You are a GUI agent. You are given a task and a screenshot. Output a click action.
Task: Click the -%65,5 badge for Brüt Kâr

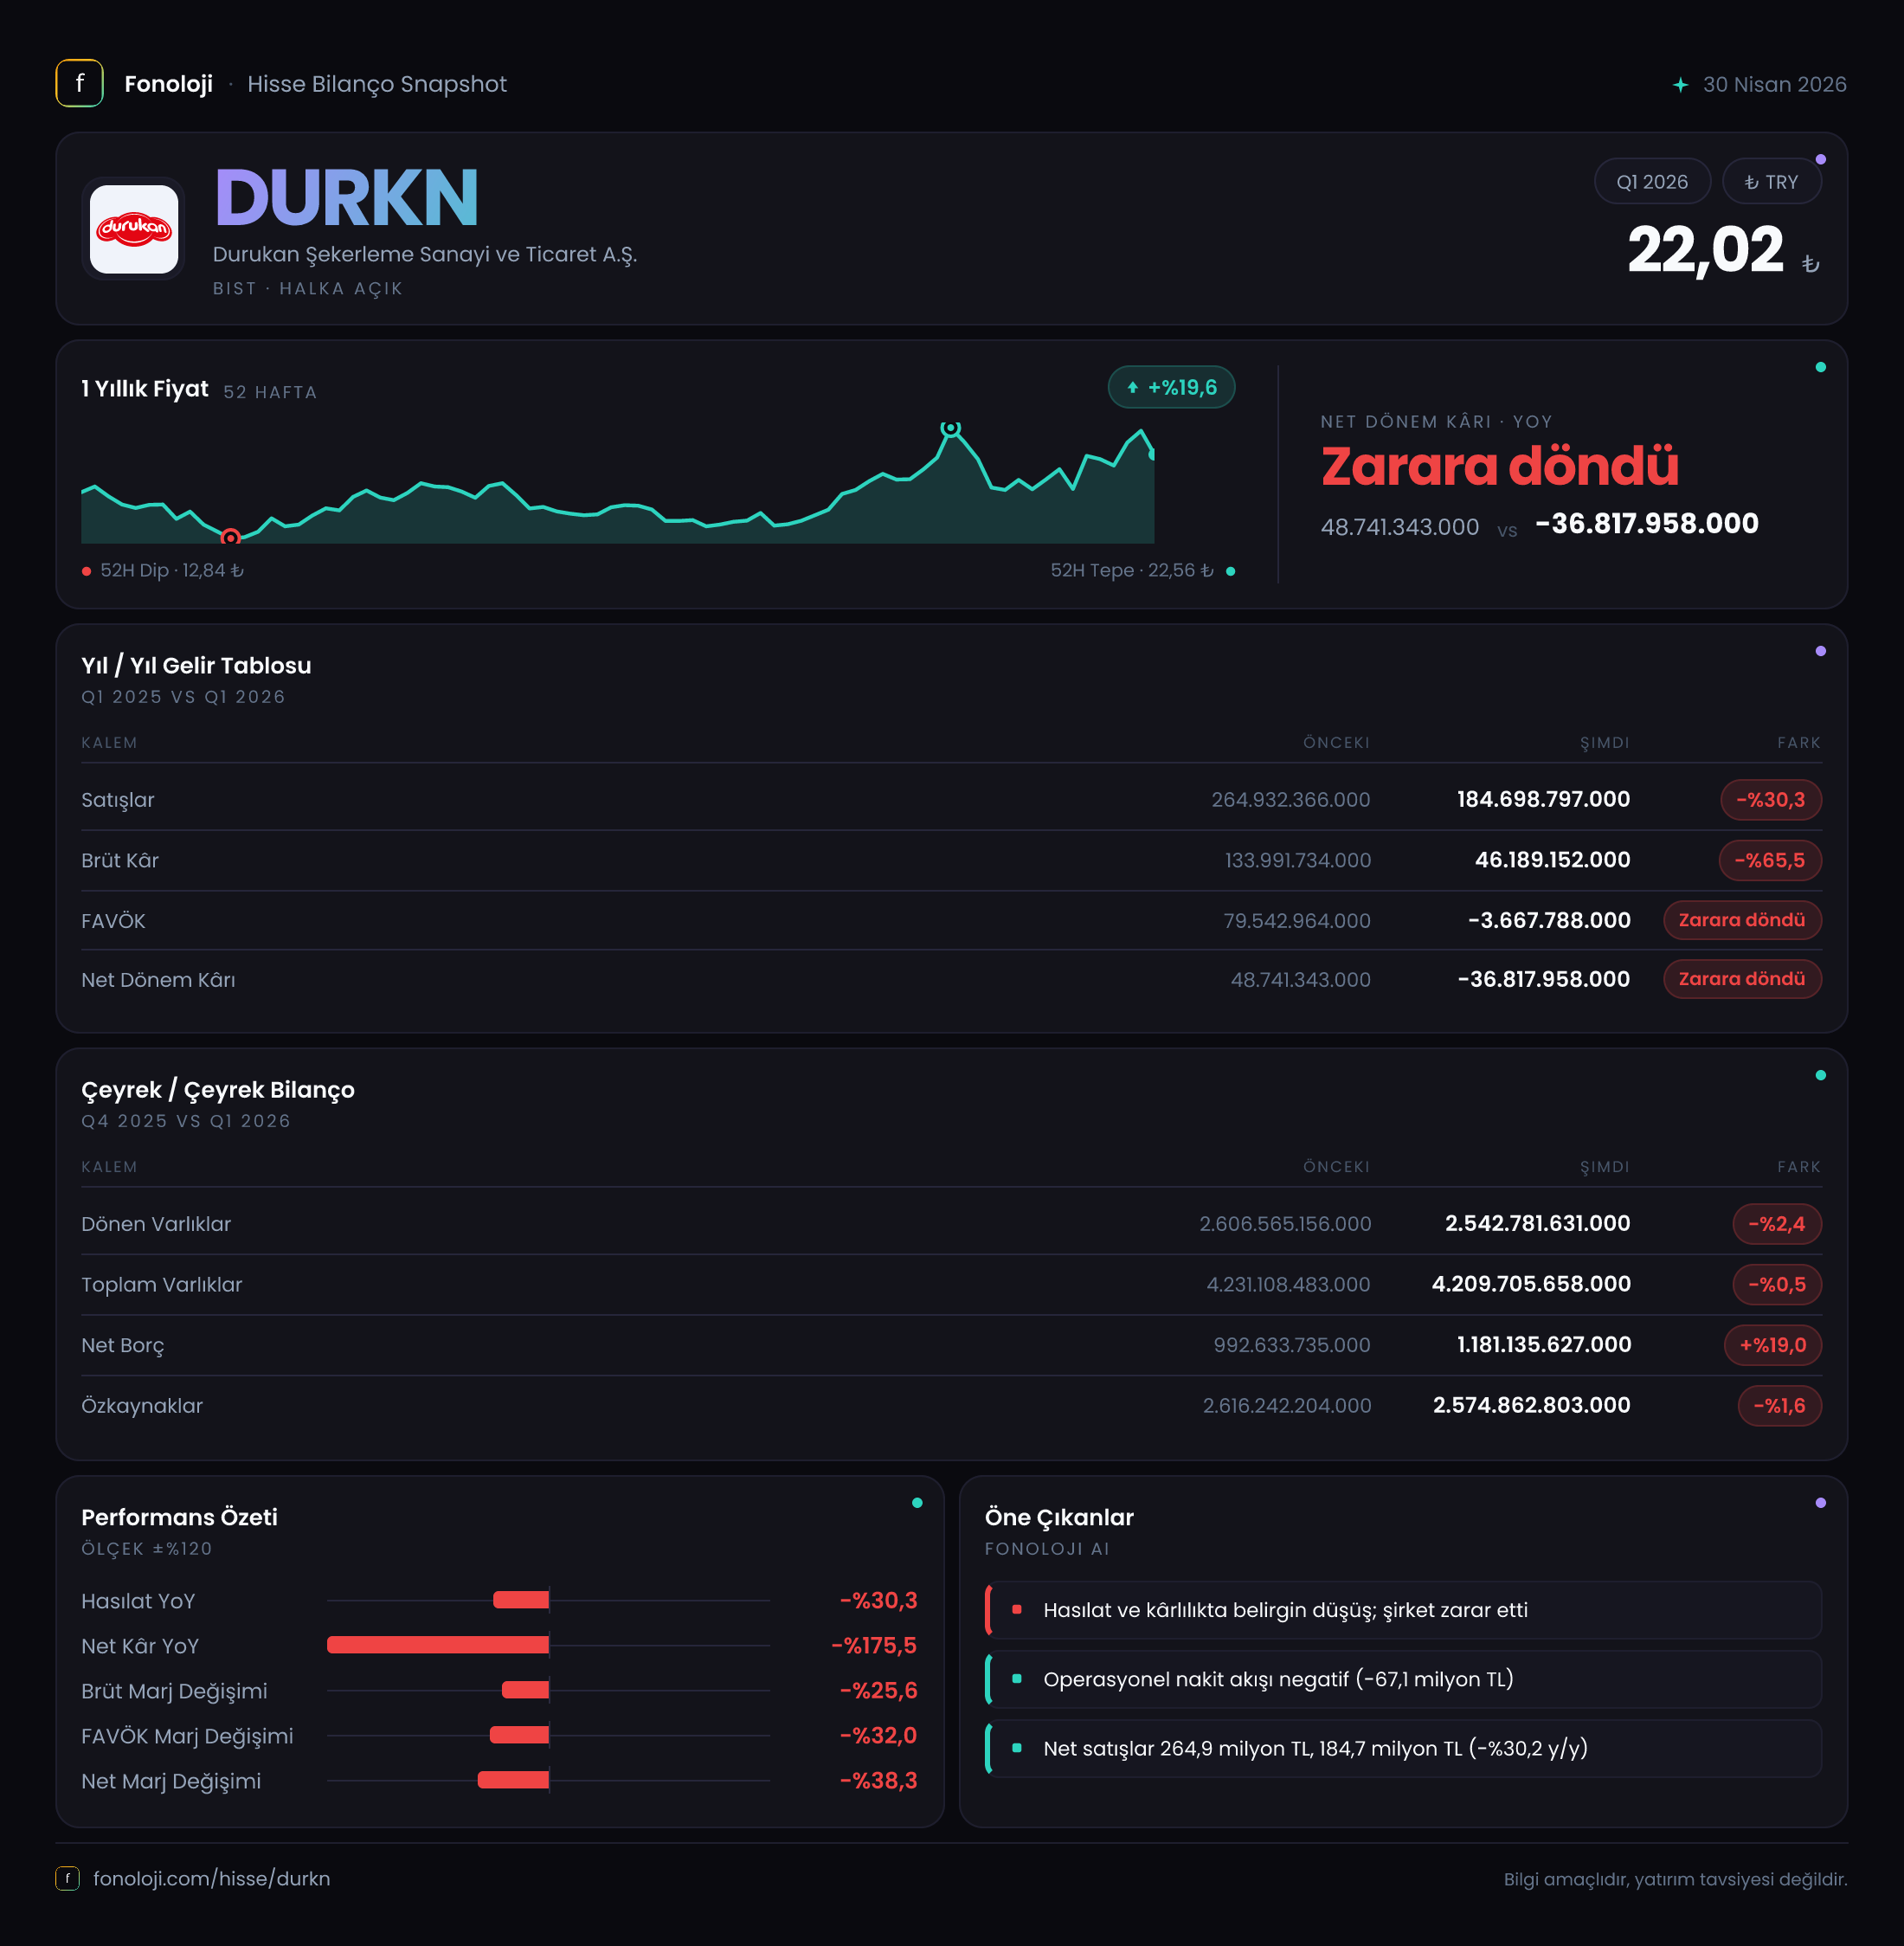point(1770,860)
